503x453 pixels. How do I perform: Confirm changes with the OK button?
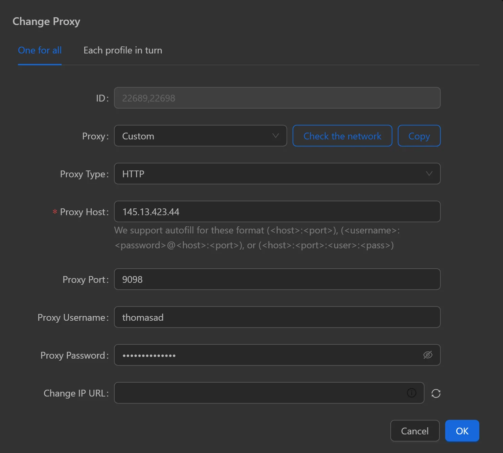pyautogui.click(x=462, y=431)
